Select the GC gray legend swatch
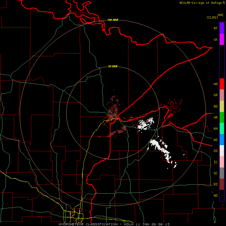Image resolution: width=226 pixels, height=226 pixels. pyautogui.click(x=222, y=173)
